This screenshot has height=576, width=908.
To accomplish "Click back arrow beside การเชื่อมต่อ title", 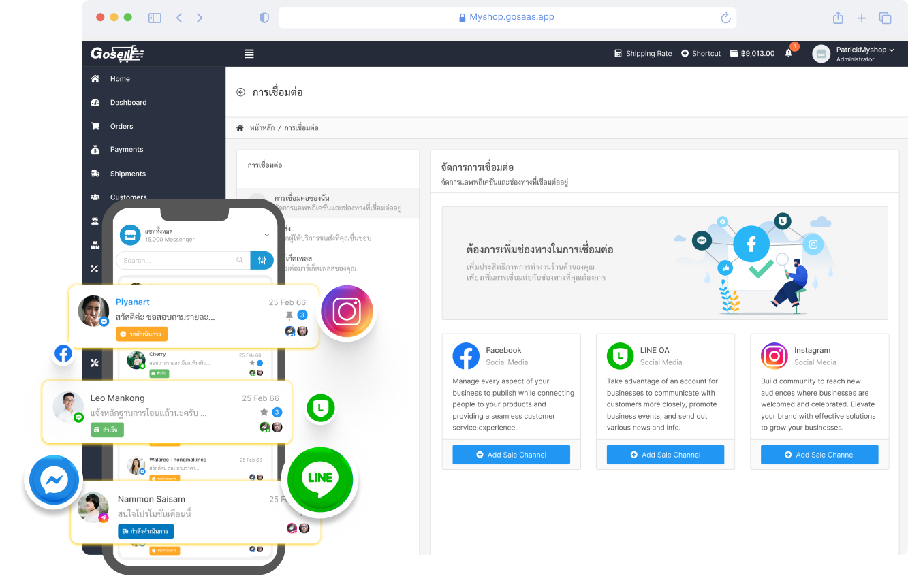I will (240, 92).
